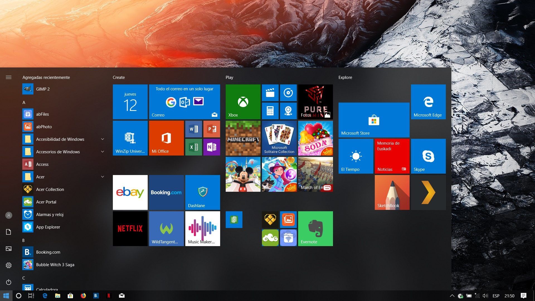
Task: Toggle the hamburger menu expansion
Action: [x=9, y=77]
